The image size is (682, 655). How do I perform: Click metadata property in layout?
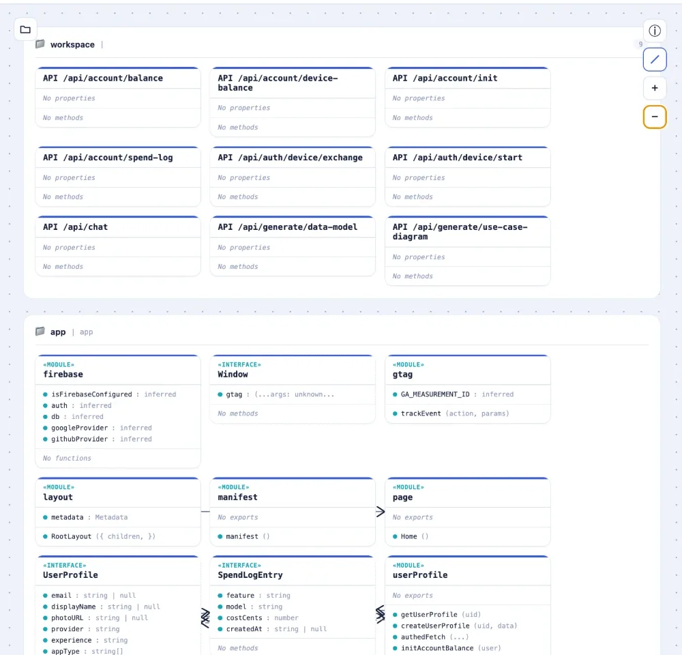tap(85, 517)
